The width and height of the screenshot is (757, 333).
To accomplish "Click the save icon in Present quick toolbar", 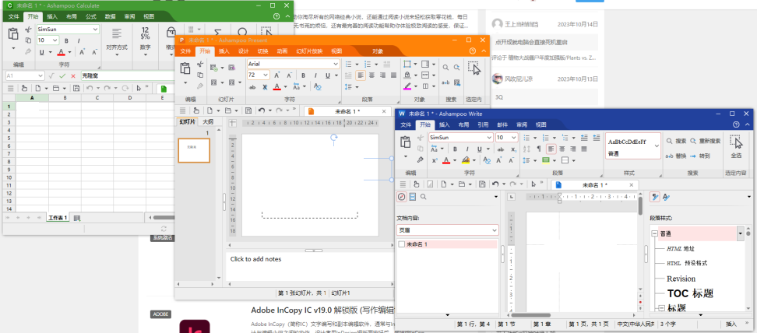I will pyautogui.click(x=248, y=110).
